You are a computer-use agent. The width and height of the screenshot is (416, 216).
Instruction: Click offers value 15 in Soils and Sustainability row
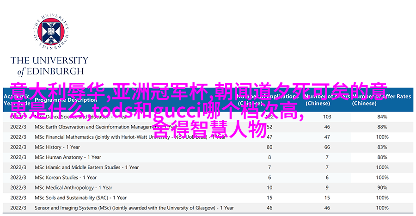tap(327, 197)
